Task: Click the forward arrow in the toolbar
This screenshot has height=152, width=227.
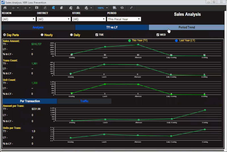Action: click(x=25, y=8)
